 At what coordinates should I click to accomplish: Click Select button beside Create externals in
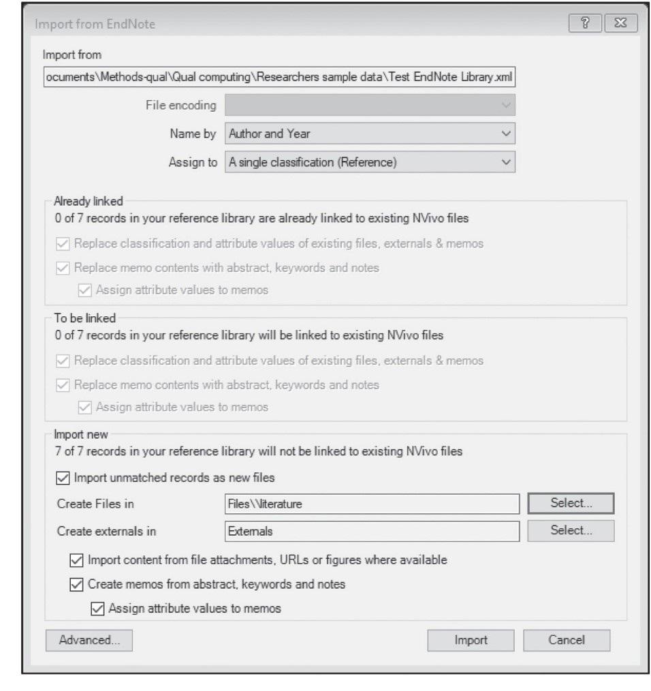[571, 531]
